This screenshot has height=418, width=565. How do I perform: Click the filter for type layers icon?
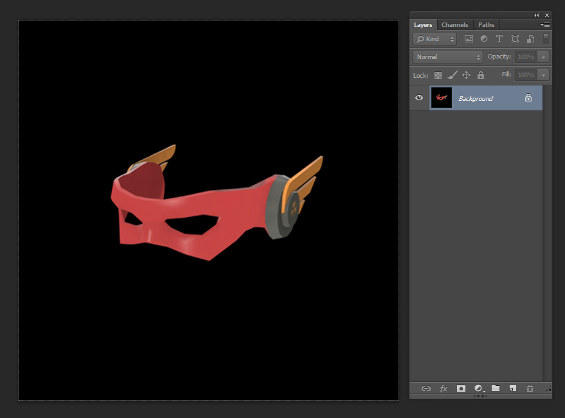click(499, 39)
